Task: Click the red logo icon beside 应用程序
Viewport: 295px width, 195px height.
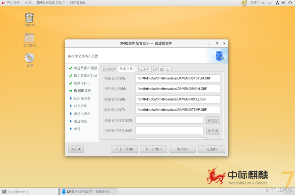Action: (x=3, y=3)
